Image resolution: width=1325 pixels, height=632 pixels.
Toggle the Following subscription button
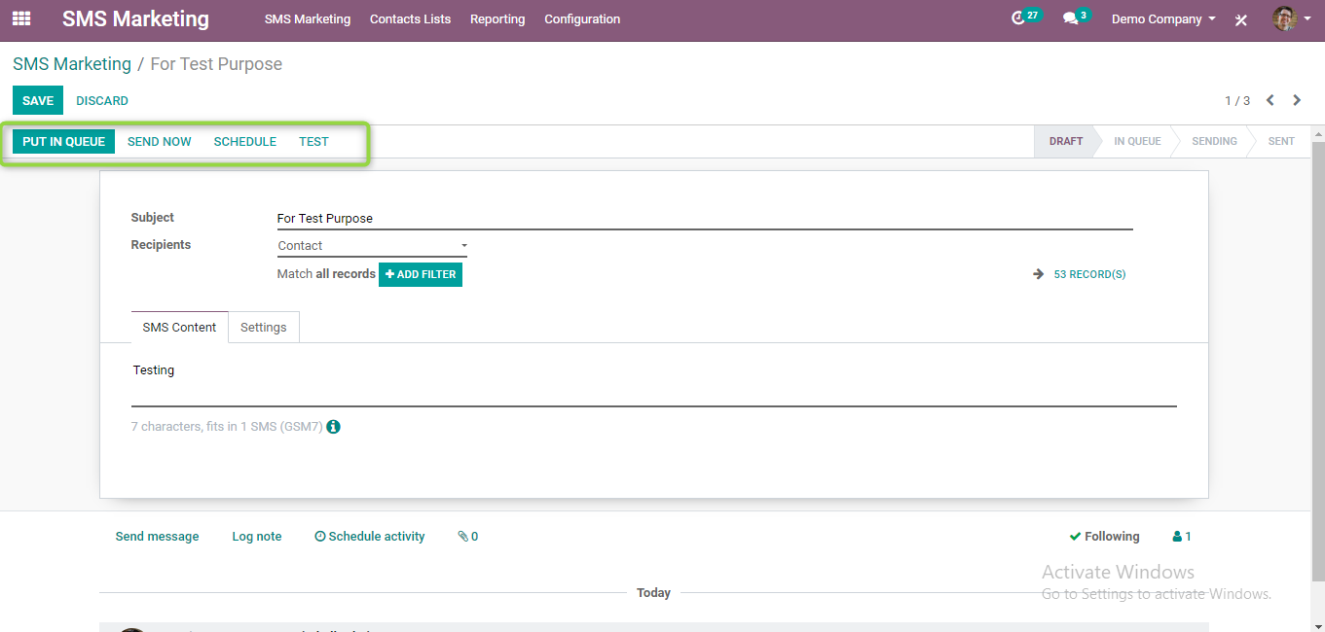tap(1104, 536)
